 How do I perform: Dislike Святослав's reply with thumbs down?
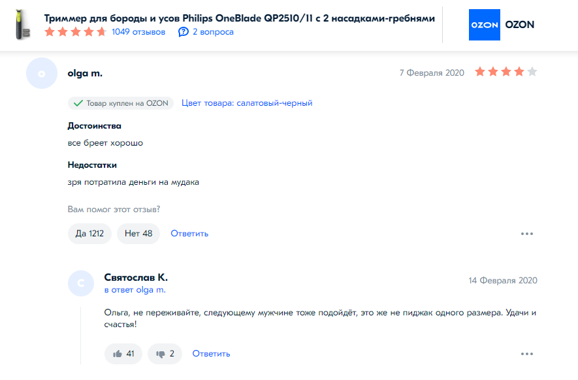tap(165, 353)
